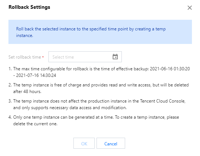Click the word 'instance.' ending the banner
This screenshot has width=200, height=156.
[x=25, y=36]
